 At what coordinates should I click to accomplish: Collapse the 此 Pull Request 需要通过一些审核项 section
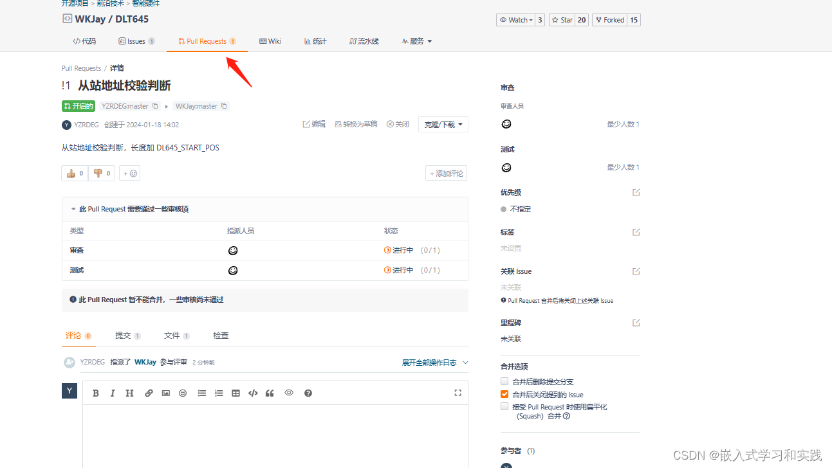[x=73, y=210]
